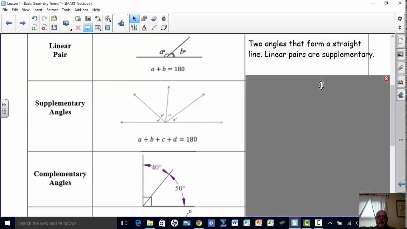Toggle the screen shade
The width and height of the screenshot is (407, 229).
point(88,28)
